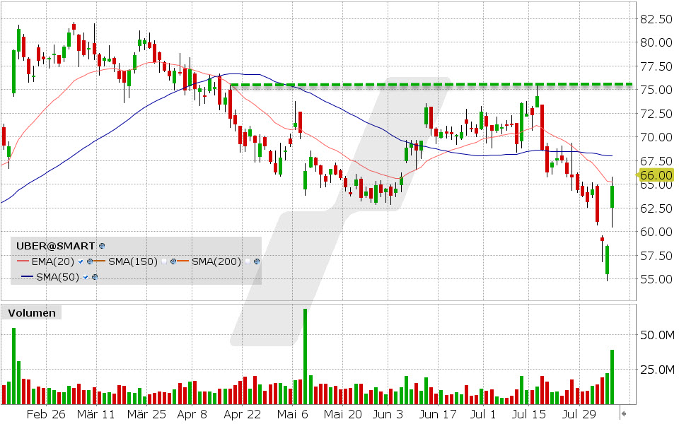The width and height of the screenshot is (679, 424).
Task: Click the Mai 20 date label
Action: [x=342, y=414]
